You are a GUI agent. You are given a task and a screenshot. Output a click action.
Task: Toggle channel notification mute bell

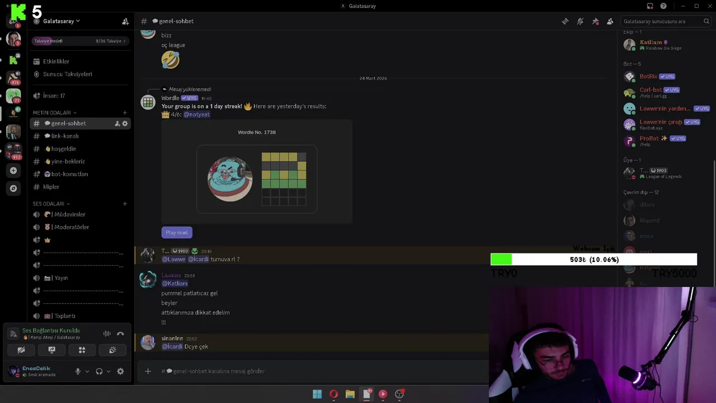click(580, 21)
